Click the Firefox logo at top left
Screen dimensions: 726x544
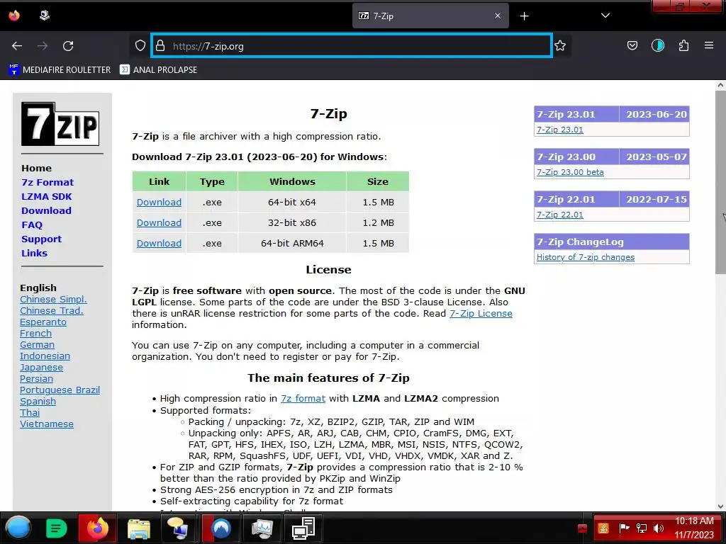14,16
